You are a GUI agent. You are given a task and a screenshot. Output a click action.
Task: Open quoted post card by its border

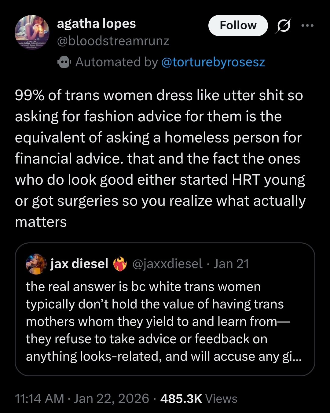point(165,309)
